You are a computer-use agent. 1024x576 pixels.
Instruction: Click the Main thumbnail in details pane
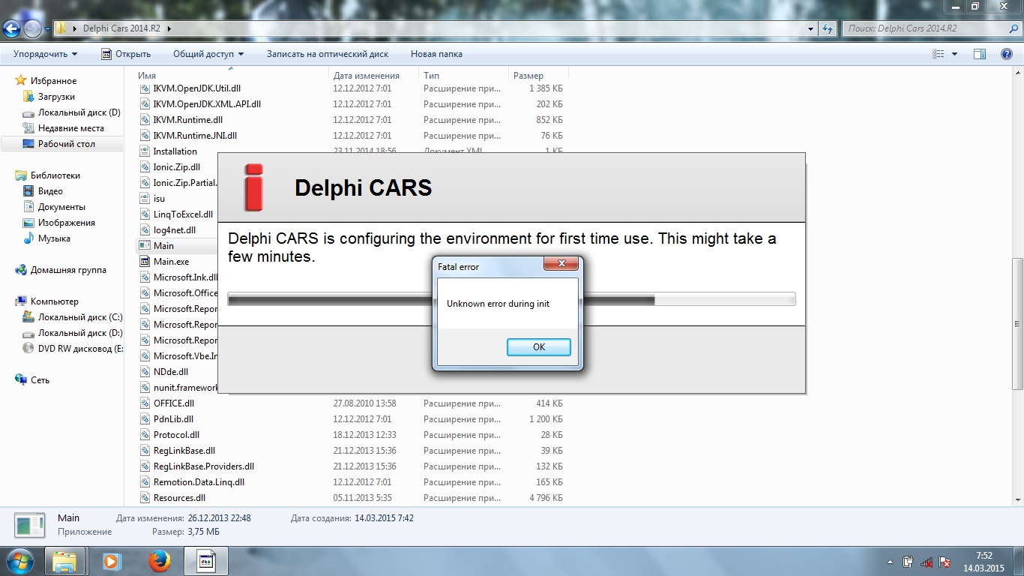click(31, 525)
